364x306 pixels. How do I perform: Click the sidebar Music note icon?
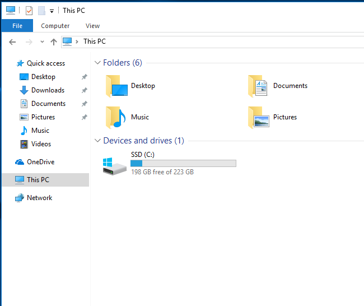(24, 131)
